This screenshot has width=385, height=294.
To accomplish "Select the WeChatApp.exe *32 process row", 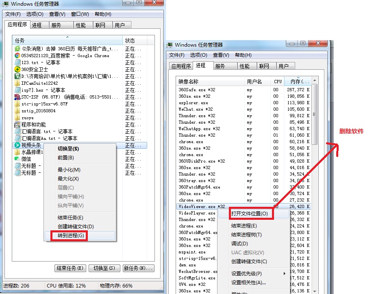I will click(x=244, y=129).
